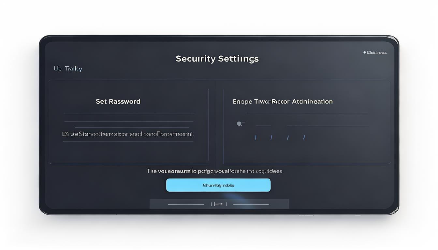Image resolution: width=438 pixels, height=250 pixels.
Task: Click the garbled 'ES ste Sfanaothank' text field
Action: click(128, 134)
